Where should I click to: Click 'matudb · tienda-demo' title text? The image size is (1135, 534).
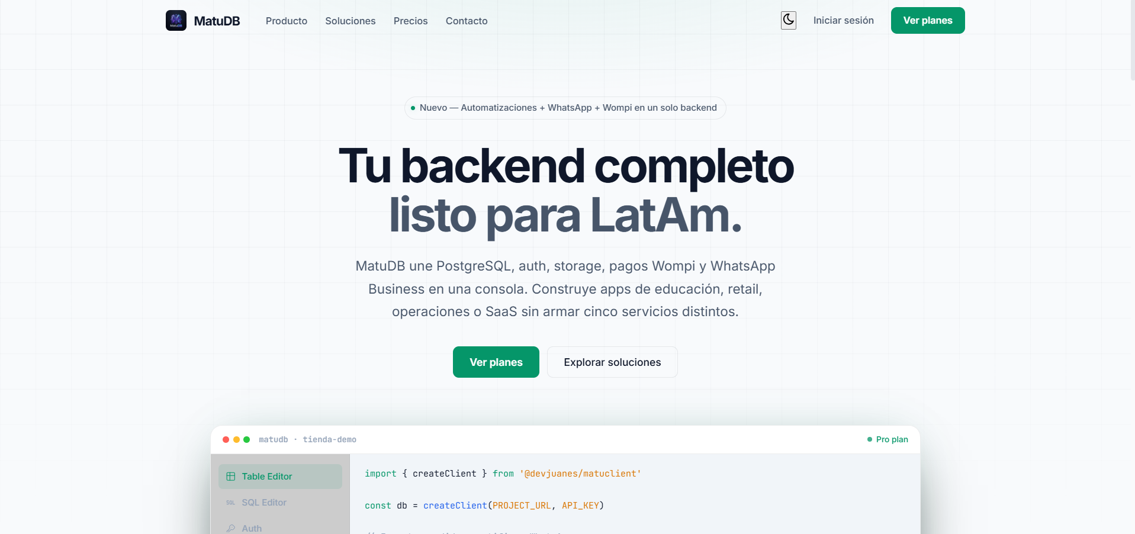tap(307, 439)
